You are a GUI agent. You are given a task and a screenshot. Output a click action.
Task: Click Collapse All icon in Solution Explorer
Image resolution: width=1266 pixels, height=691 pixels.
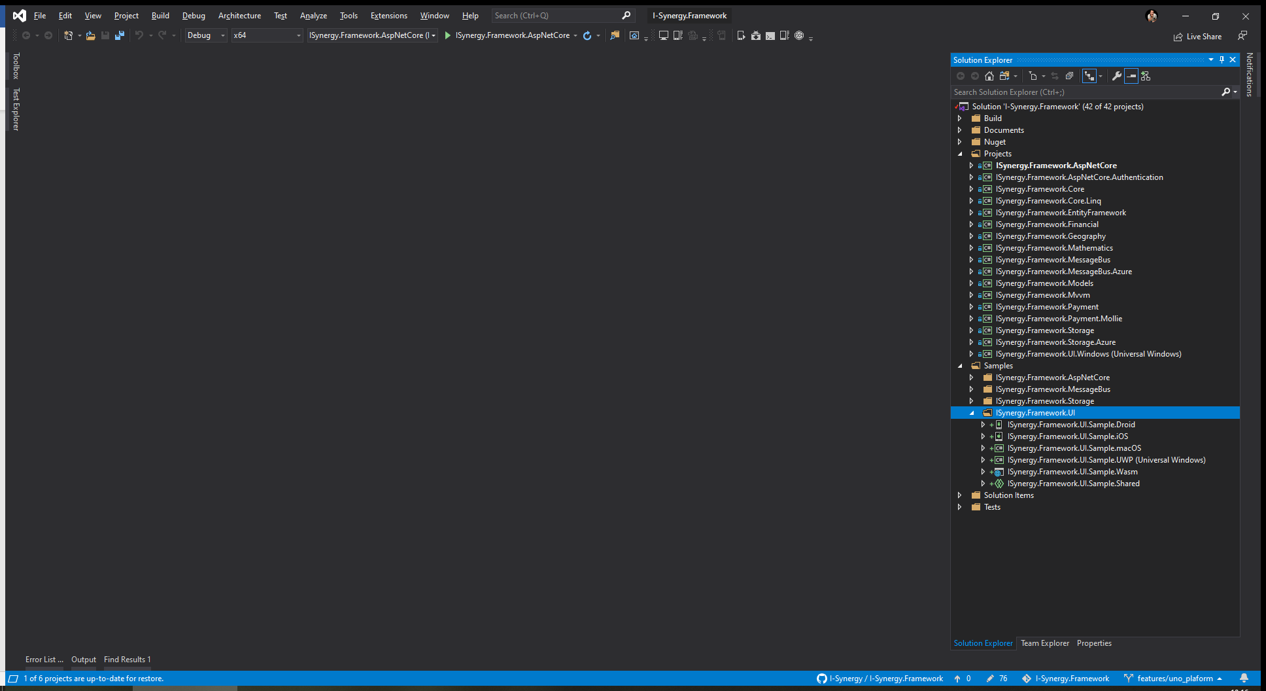(1069, 76)
